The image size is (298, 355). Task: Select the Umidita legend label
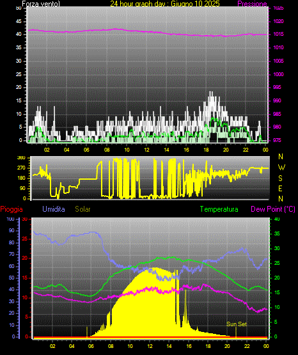(x=54, y=209)
